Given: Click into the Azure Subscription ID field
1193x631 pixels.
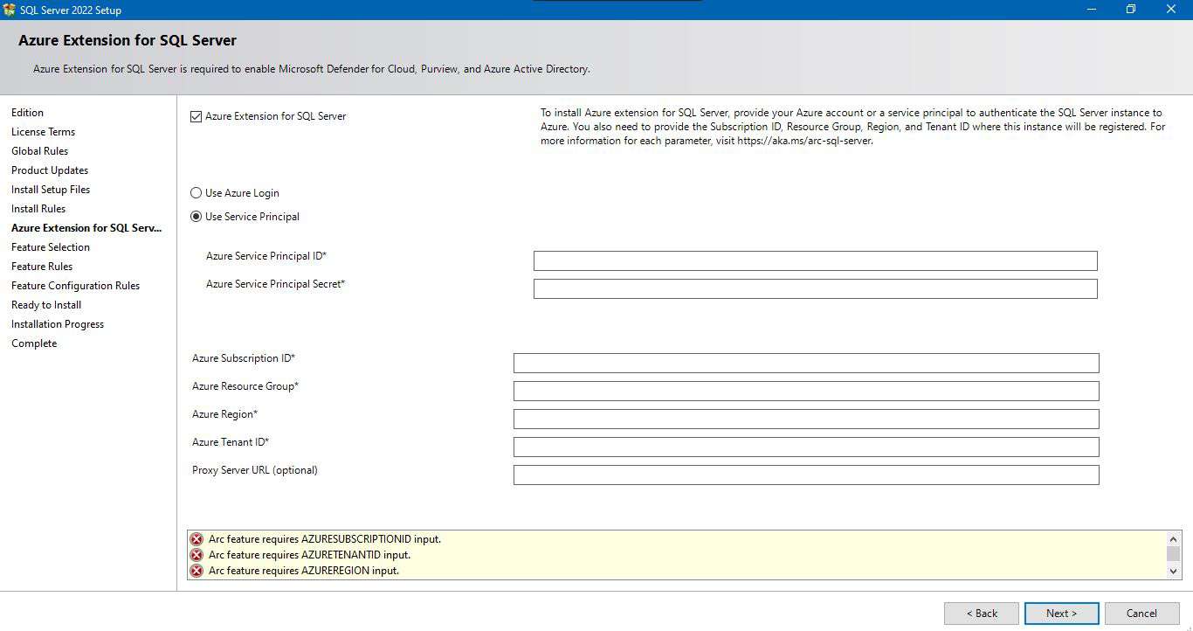Looking at the screenshot, I should coord(806,363).
